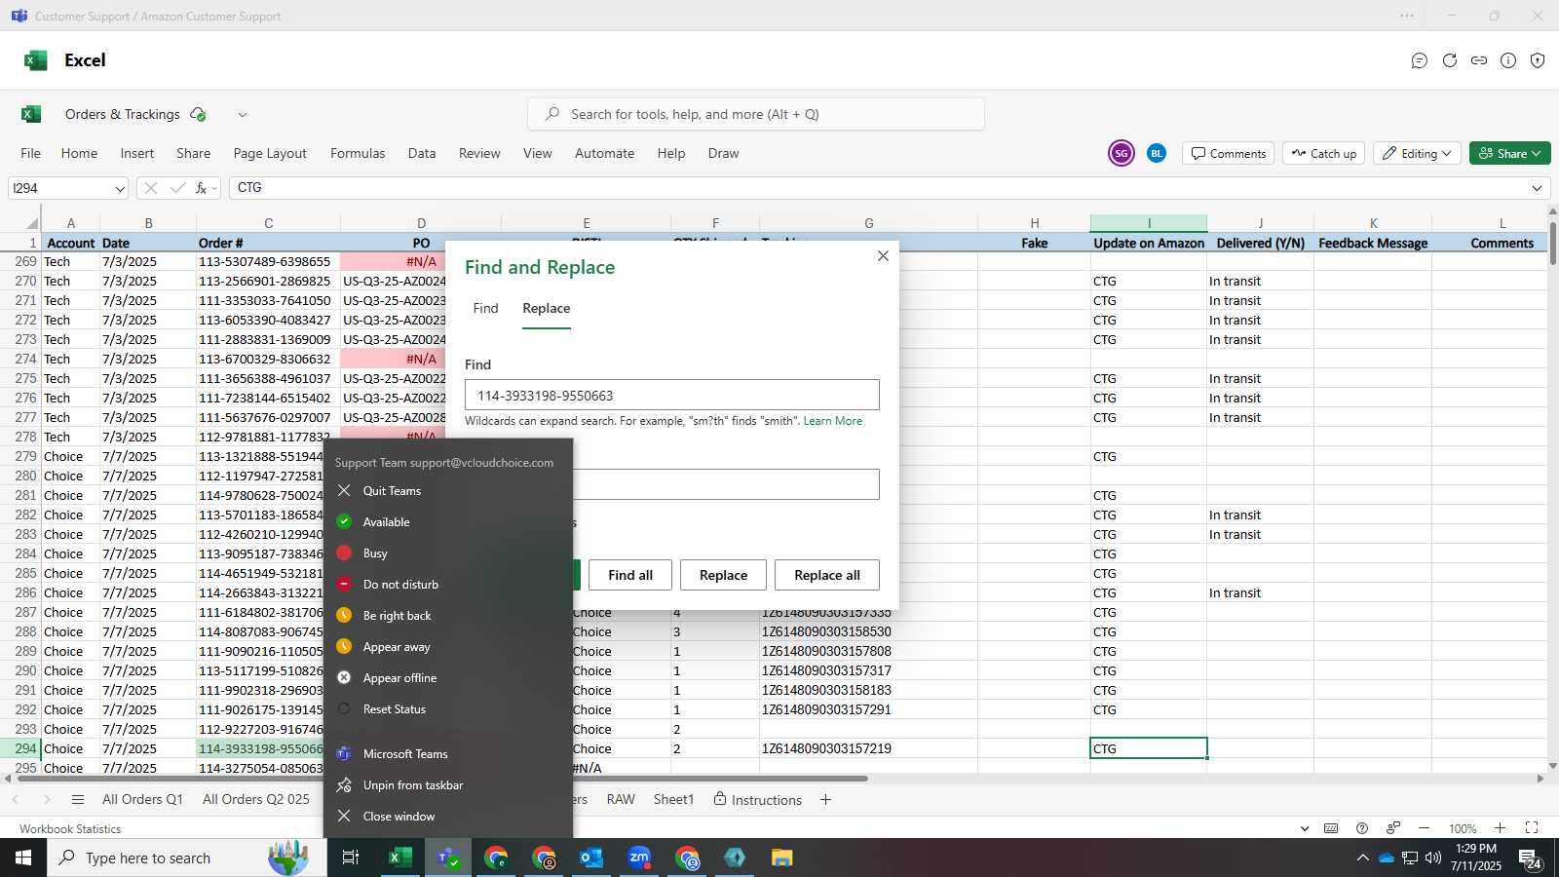Screen dimensions: 1559x877
Task: Open the Editing mode dropdown
Action: [1418, 153]
